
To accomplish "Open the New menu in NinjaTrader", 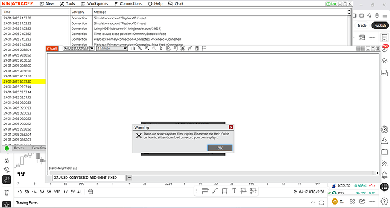I will pos(47,3).
